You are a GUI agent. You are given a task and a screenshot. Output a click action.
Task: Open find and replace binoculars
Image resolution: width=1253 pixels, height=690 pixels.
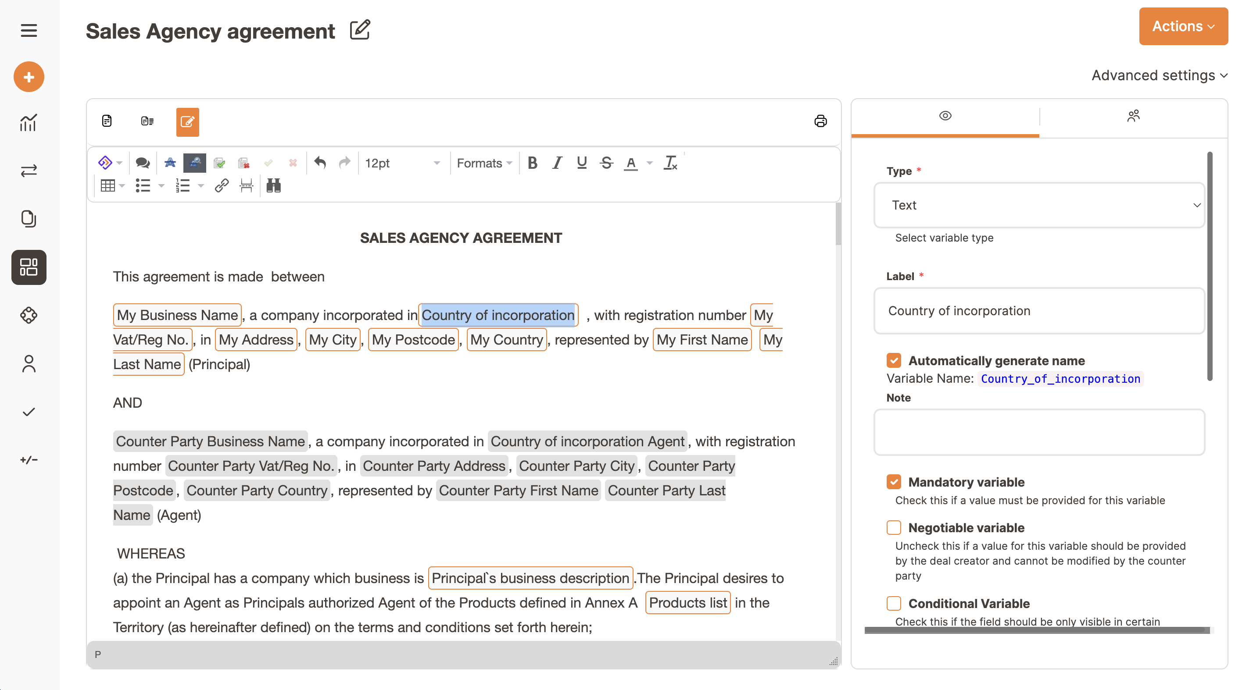(x=273, y=185)
